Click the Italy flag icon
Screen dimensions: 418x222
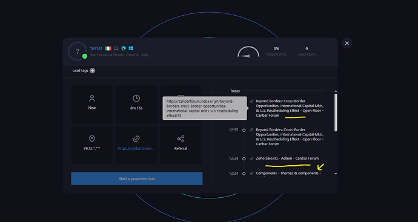coord(108,48)
